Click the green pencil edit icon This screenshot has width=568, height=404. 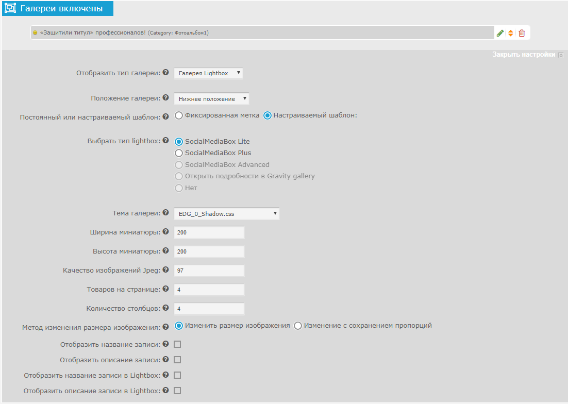pos(500,33)
